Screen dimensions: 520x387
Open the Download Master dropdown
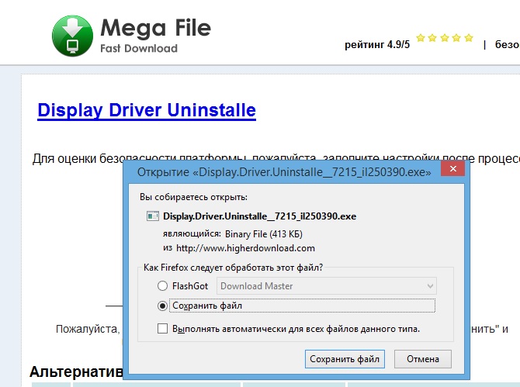[x=327, y=286]
